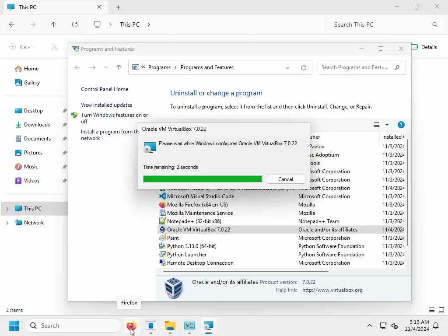Click the green installer progress bar
This screenshot has height=336, width=448.
click(x=202, y=179)
